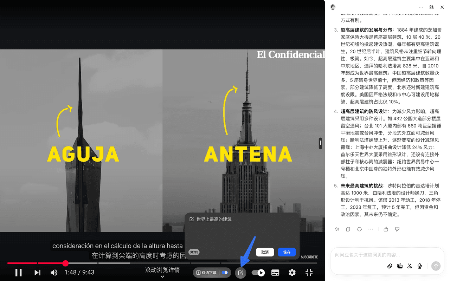
Task: Open the sidebar header three-dot menu
Action: click(x=421, y=7)
